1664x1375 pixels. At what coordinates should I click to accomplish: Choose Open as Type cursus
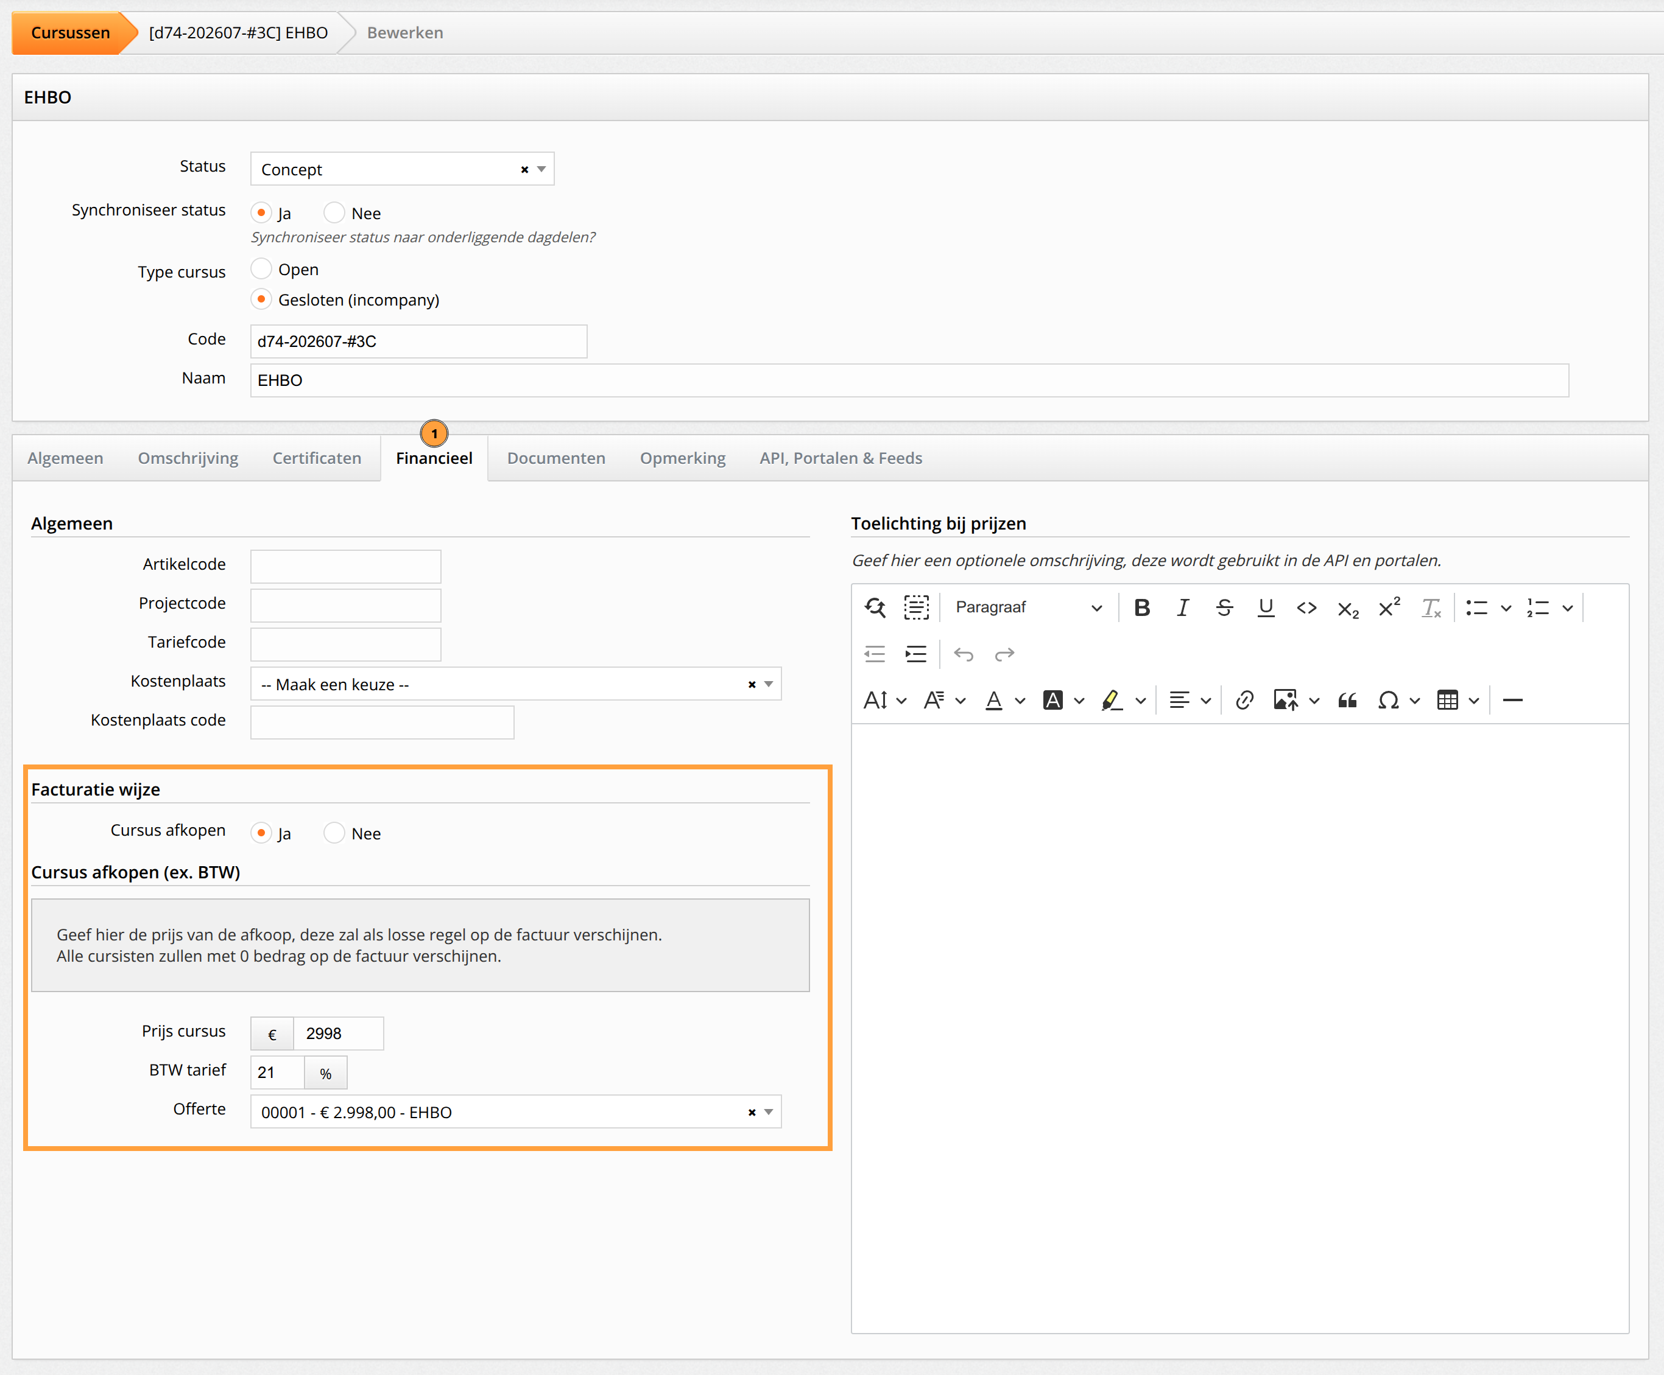261,269
